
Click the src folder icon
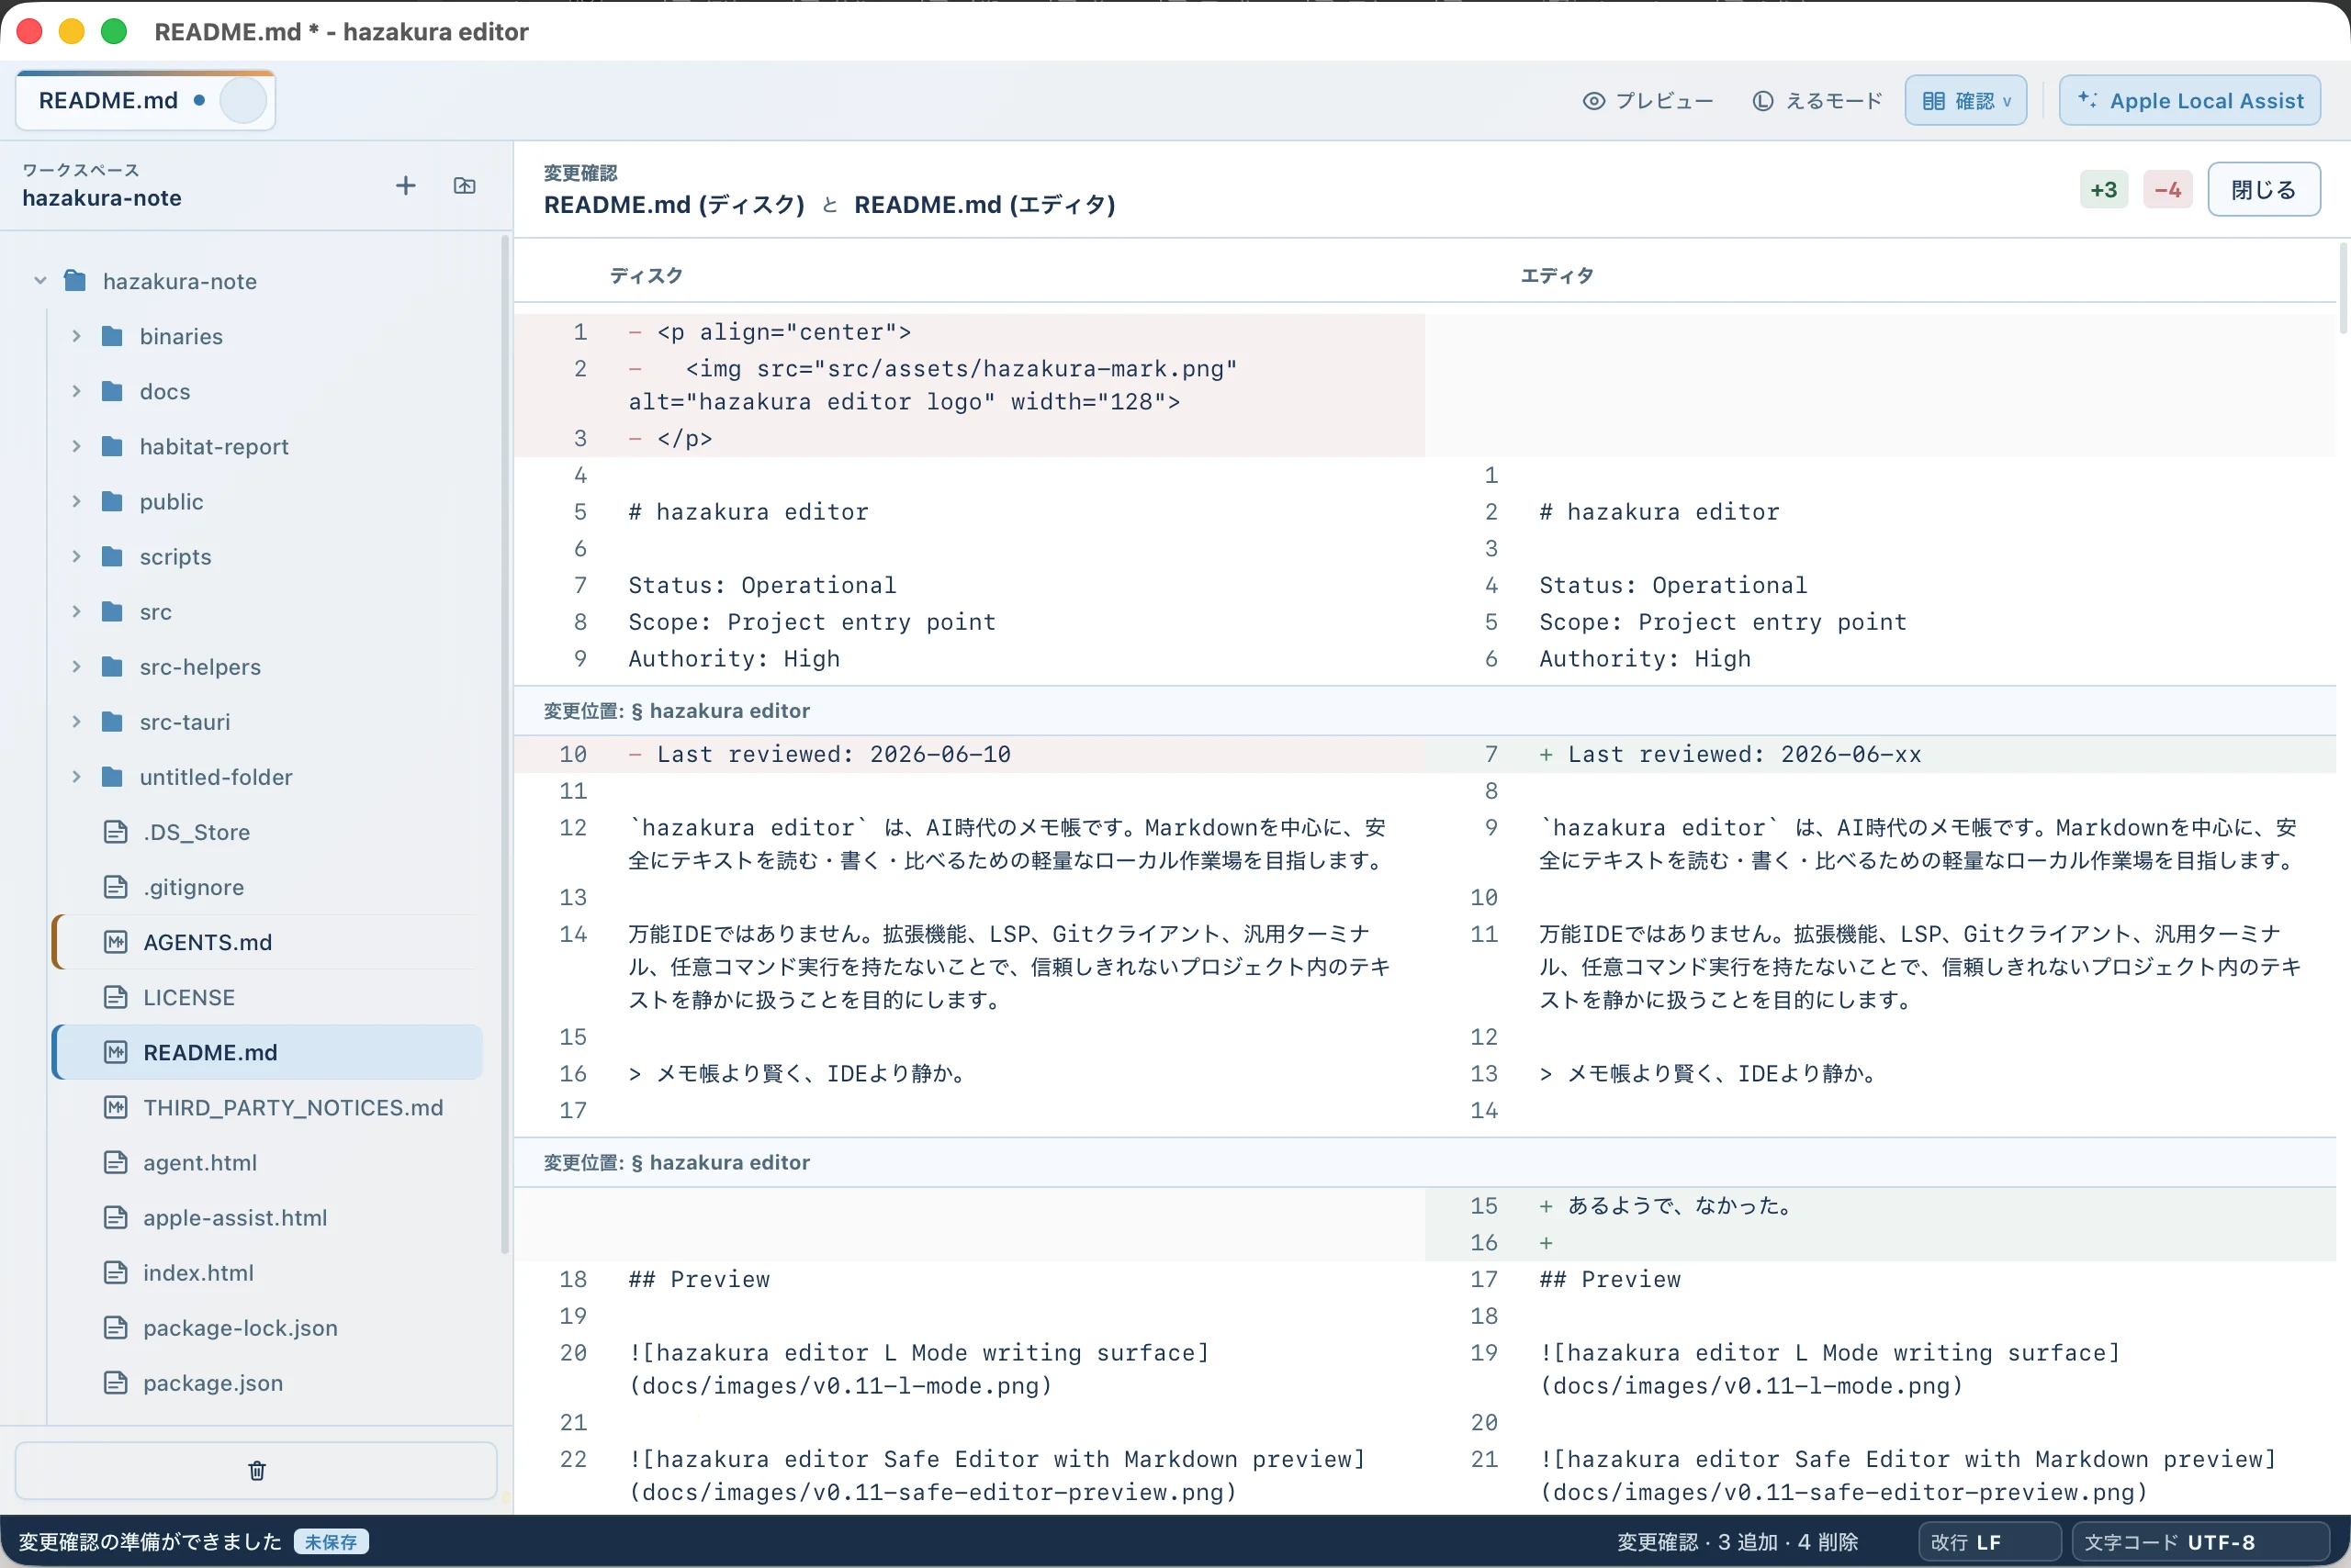tap(112, 611)
